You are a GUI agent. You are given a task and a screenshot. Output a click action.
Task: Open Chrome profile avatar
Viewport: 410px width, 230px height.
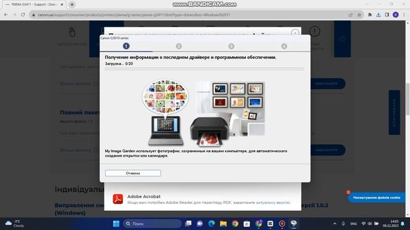coord(396,15)
